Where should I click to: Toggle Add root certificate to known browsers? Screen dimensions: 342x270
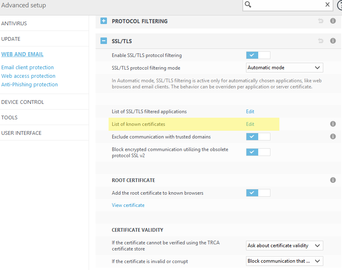point(258,193)
